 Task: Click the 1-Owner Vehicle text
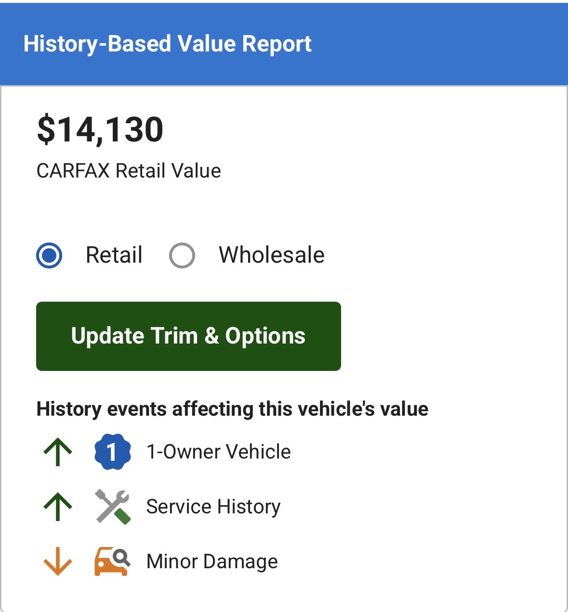(219, 452)
